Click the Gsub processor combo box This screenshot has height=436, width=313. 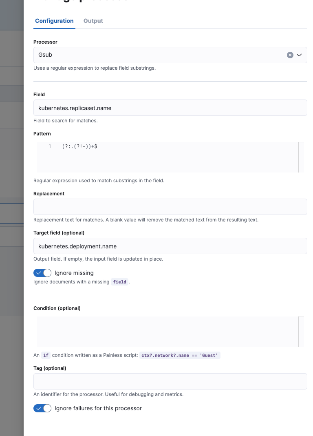pos(159,55)
